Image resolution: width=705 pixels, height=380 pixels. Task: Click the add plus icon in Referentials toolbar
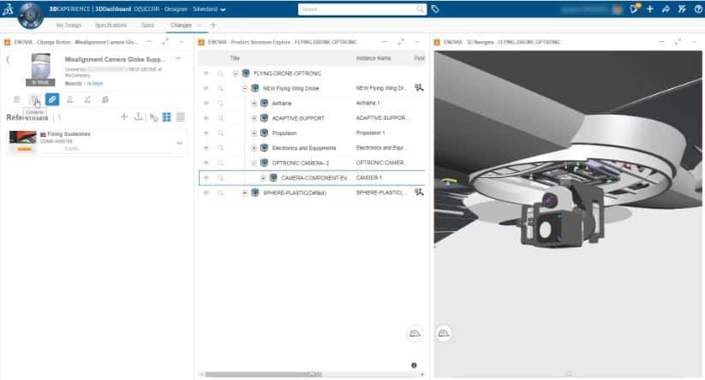(124, 116)
